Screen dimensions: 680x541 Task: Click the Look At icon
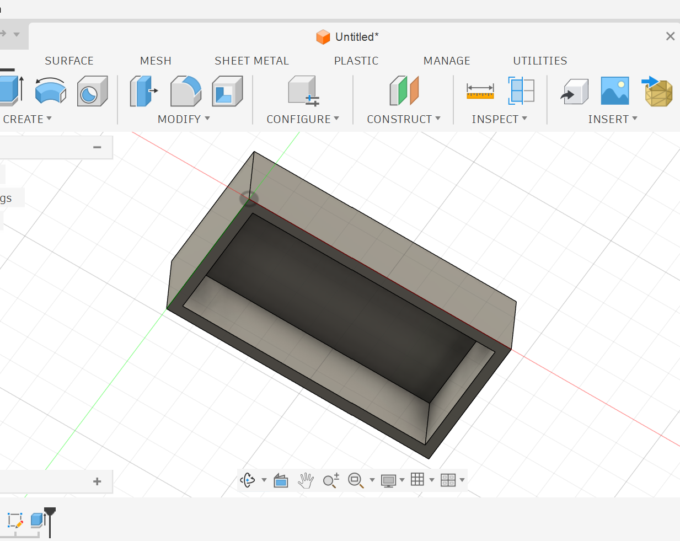click(x=281, y=480)
